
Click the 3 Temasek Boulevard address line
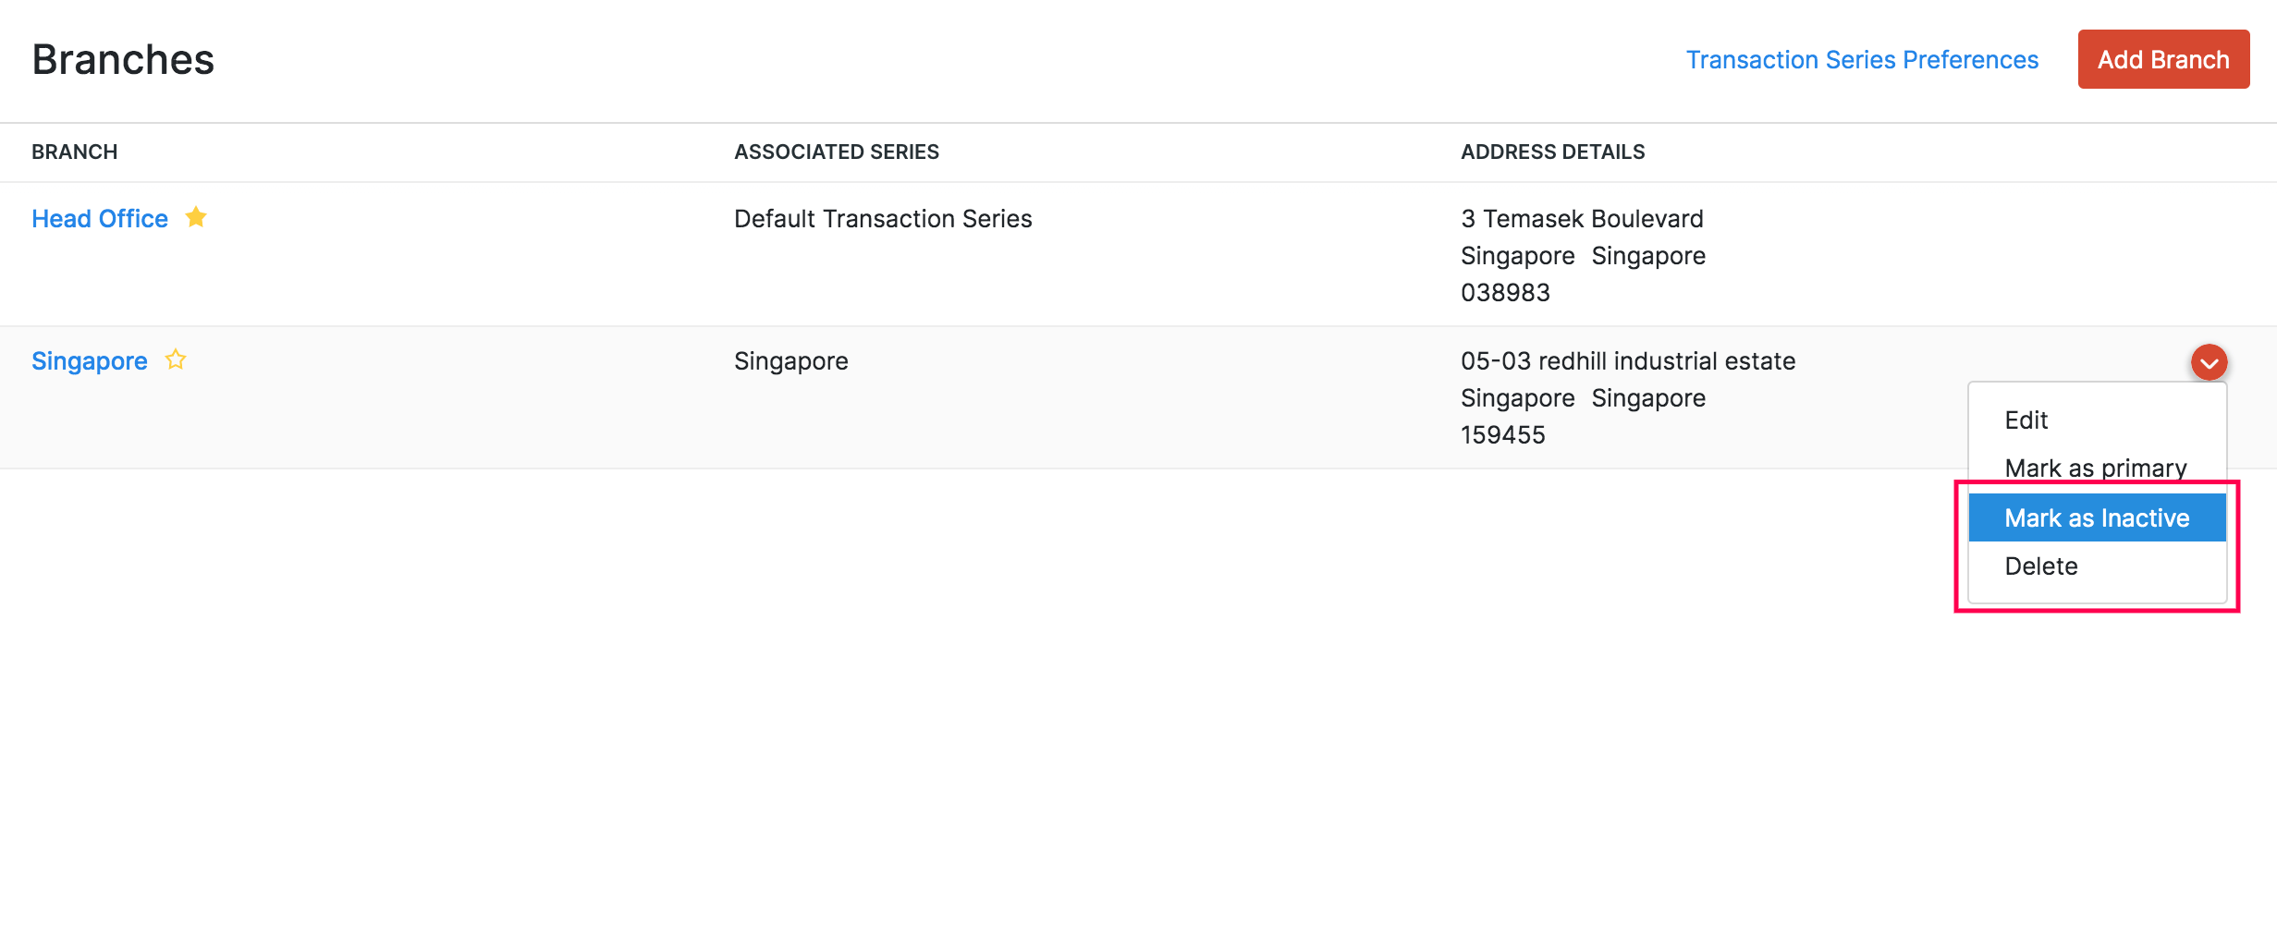(1581, 219)
